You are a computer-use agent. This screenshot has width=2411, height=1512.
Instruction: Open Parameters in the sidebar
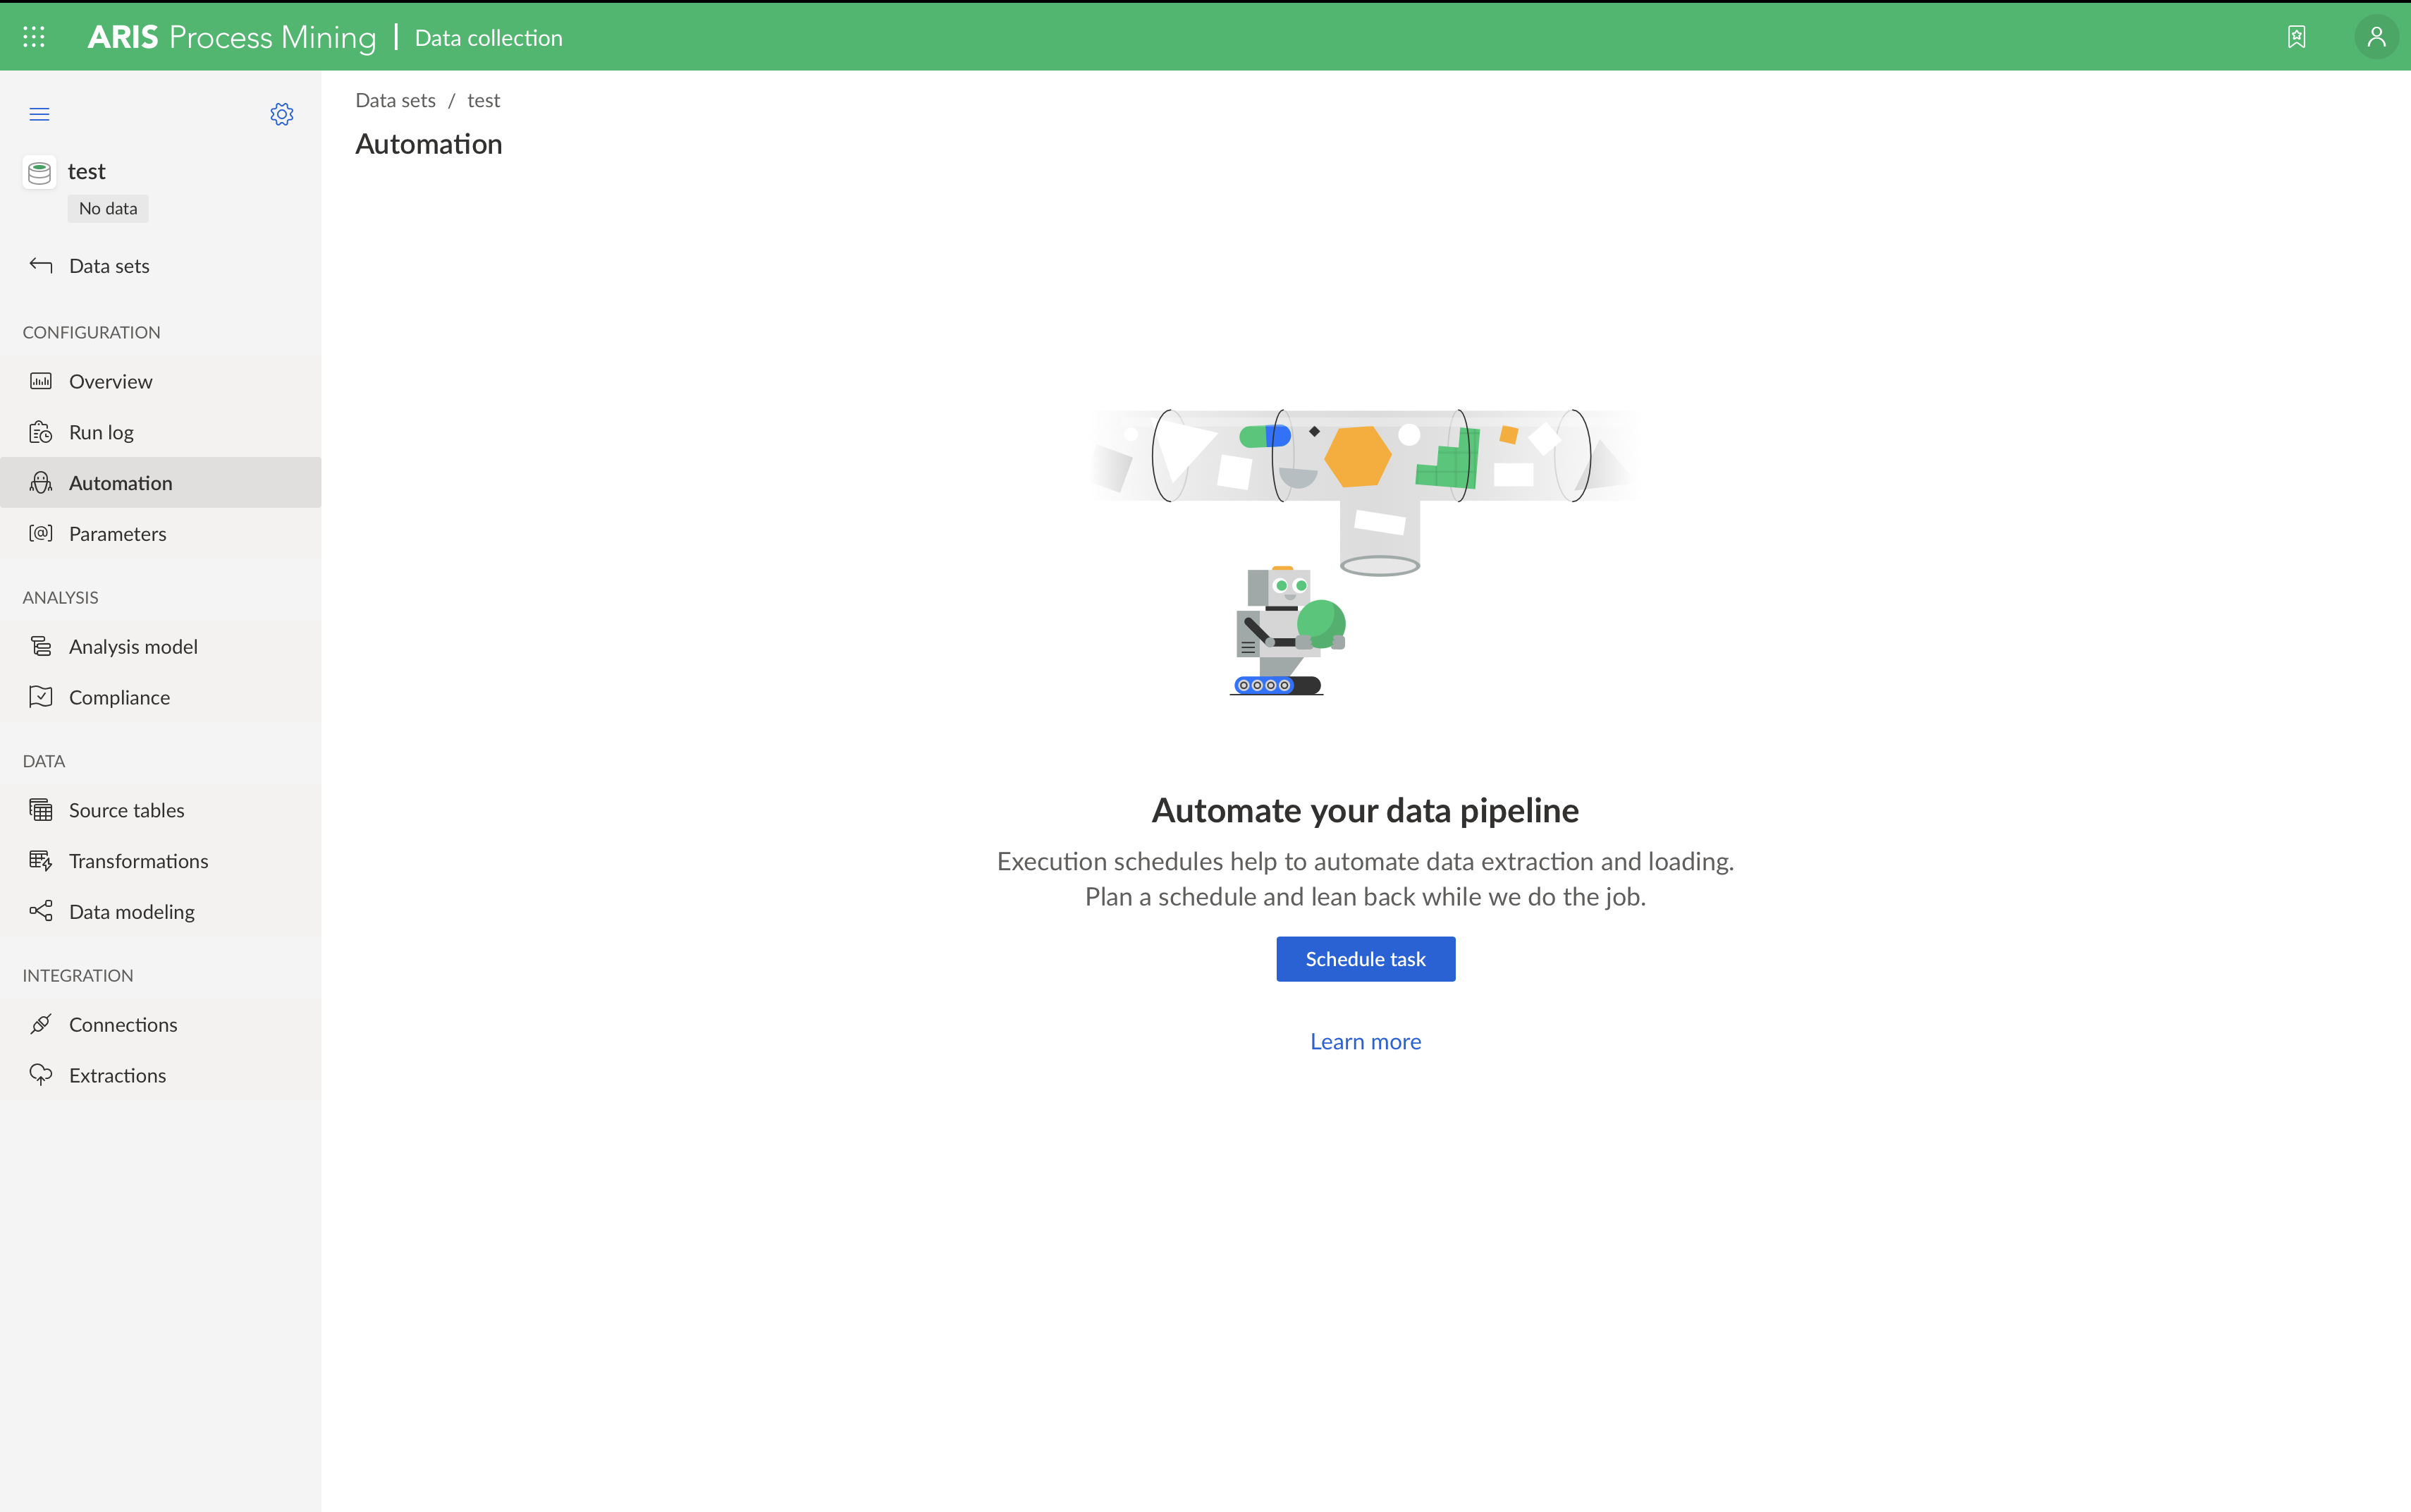point(160,534)
